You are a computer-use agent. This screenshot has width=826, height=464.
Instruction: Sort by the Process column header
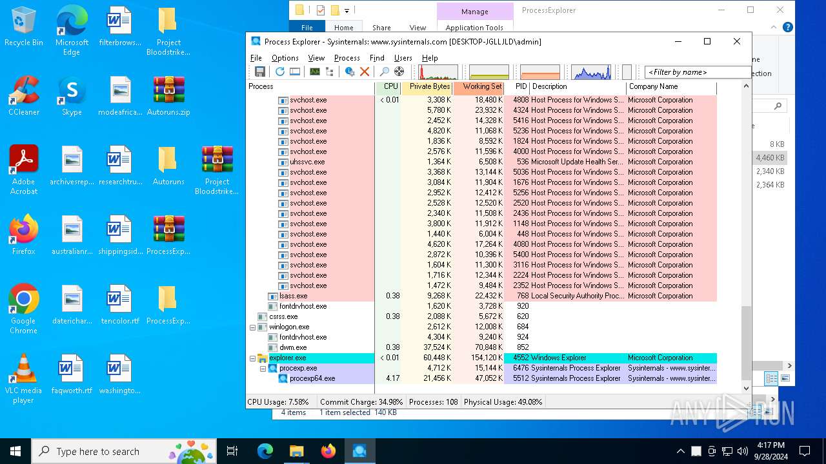click(310, 86)
